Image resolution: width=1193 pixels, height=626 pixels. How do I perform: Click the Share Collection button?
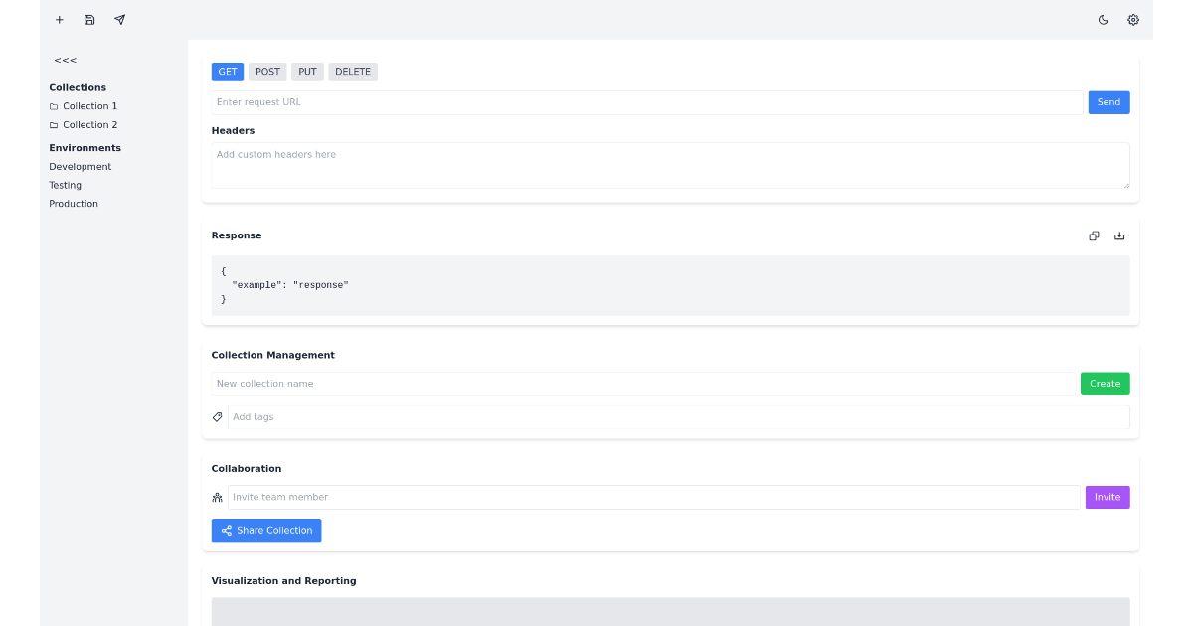pos(266,530)
